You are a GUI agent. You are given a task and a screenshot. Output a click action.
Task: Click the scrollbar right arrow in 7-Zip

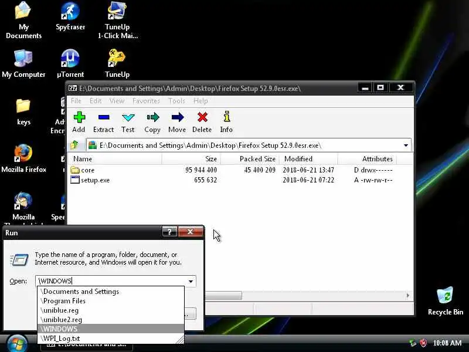(407, 296)
